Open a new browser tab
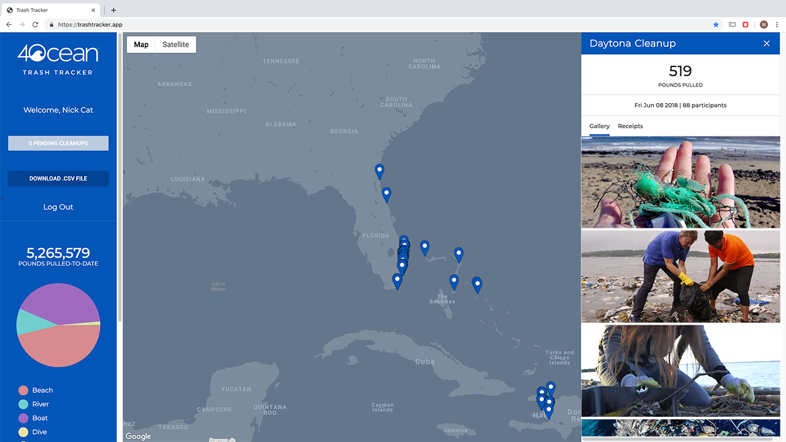The height and width of the screenshot is (442, 786). tap(114, 10)
